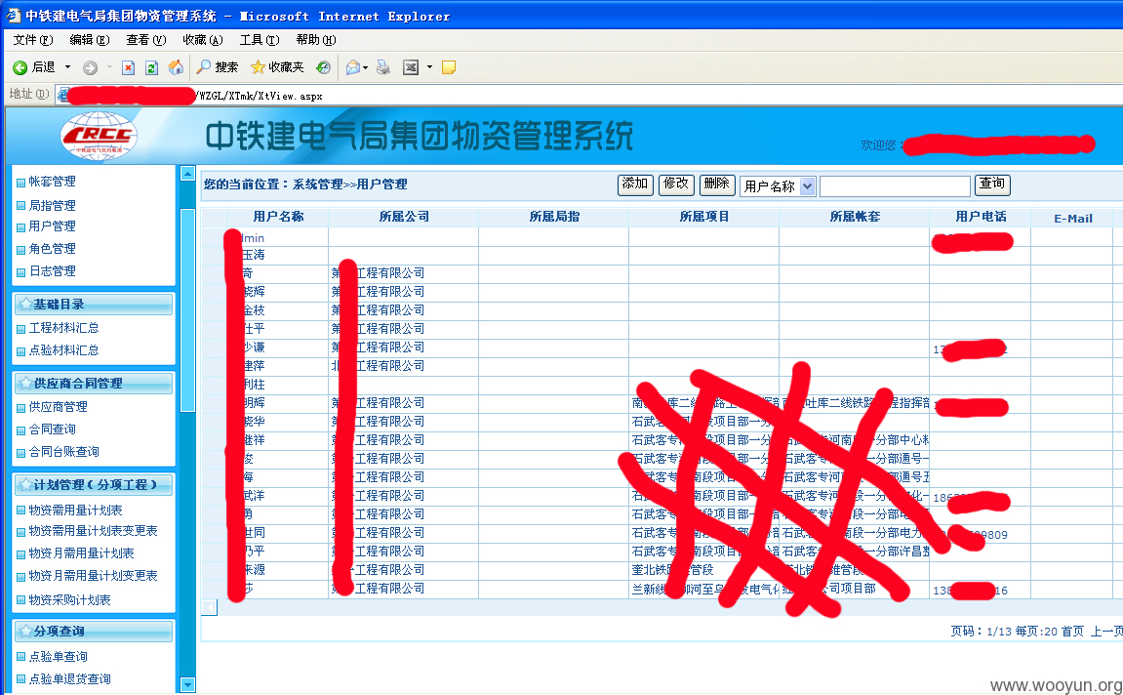Open 点验材料汇总 in the sidebar
The height and width of the screenshot is (695, 1123).
pos(63,350)
